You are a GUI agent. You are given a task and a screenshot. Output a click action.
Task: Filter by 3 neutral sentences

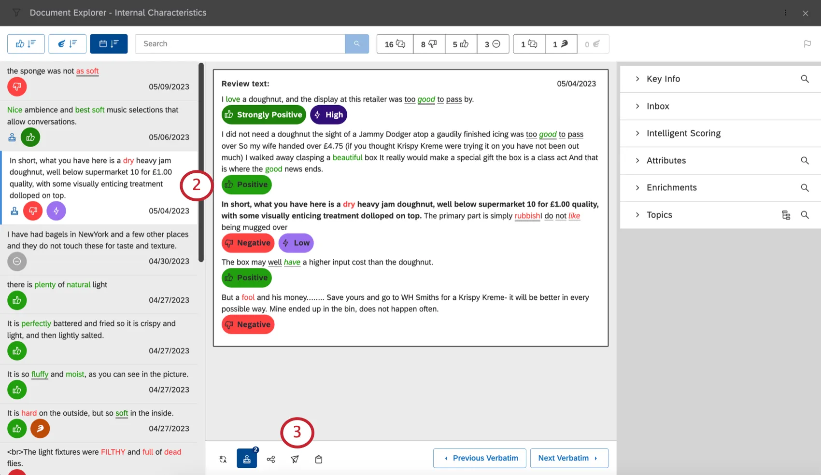pos(493,44)
